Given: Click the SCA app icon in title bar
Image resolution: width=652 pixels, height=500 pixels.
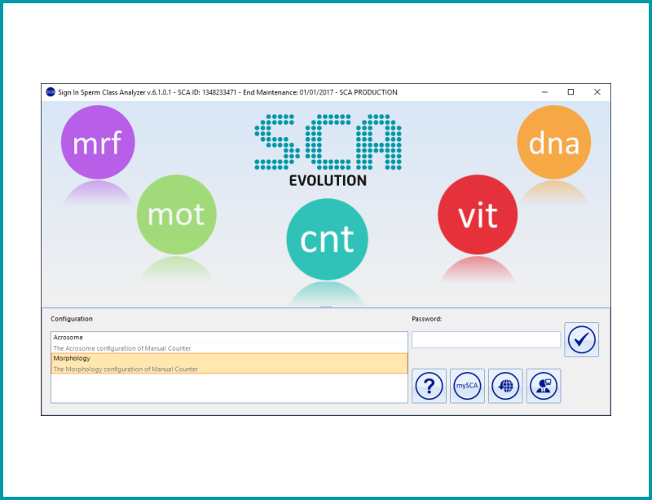Looking at the screenshot, I should point(51,92).
